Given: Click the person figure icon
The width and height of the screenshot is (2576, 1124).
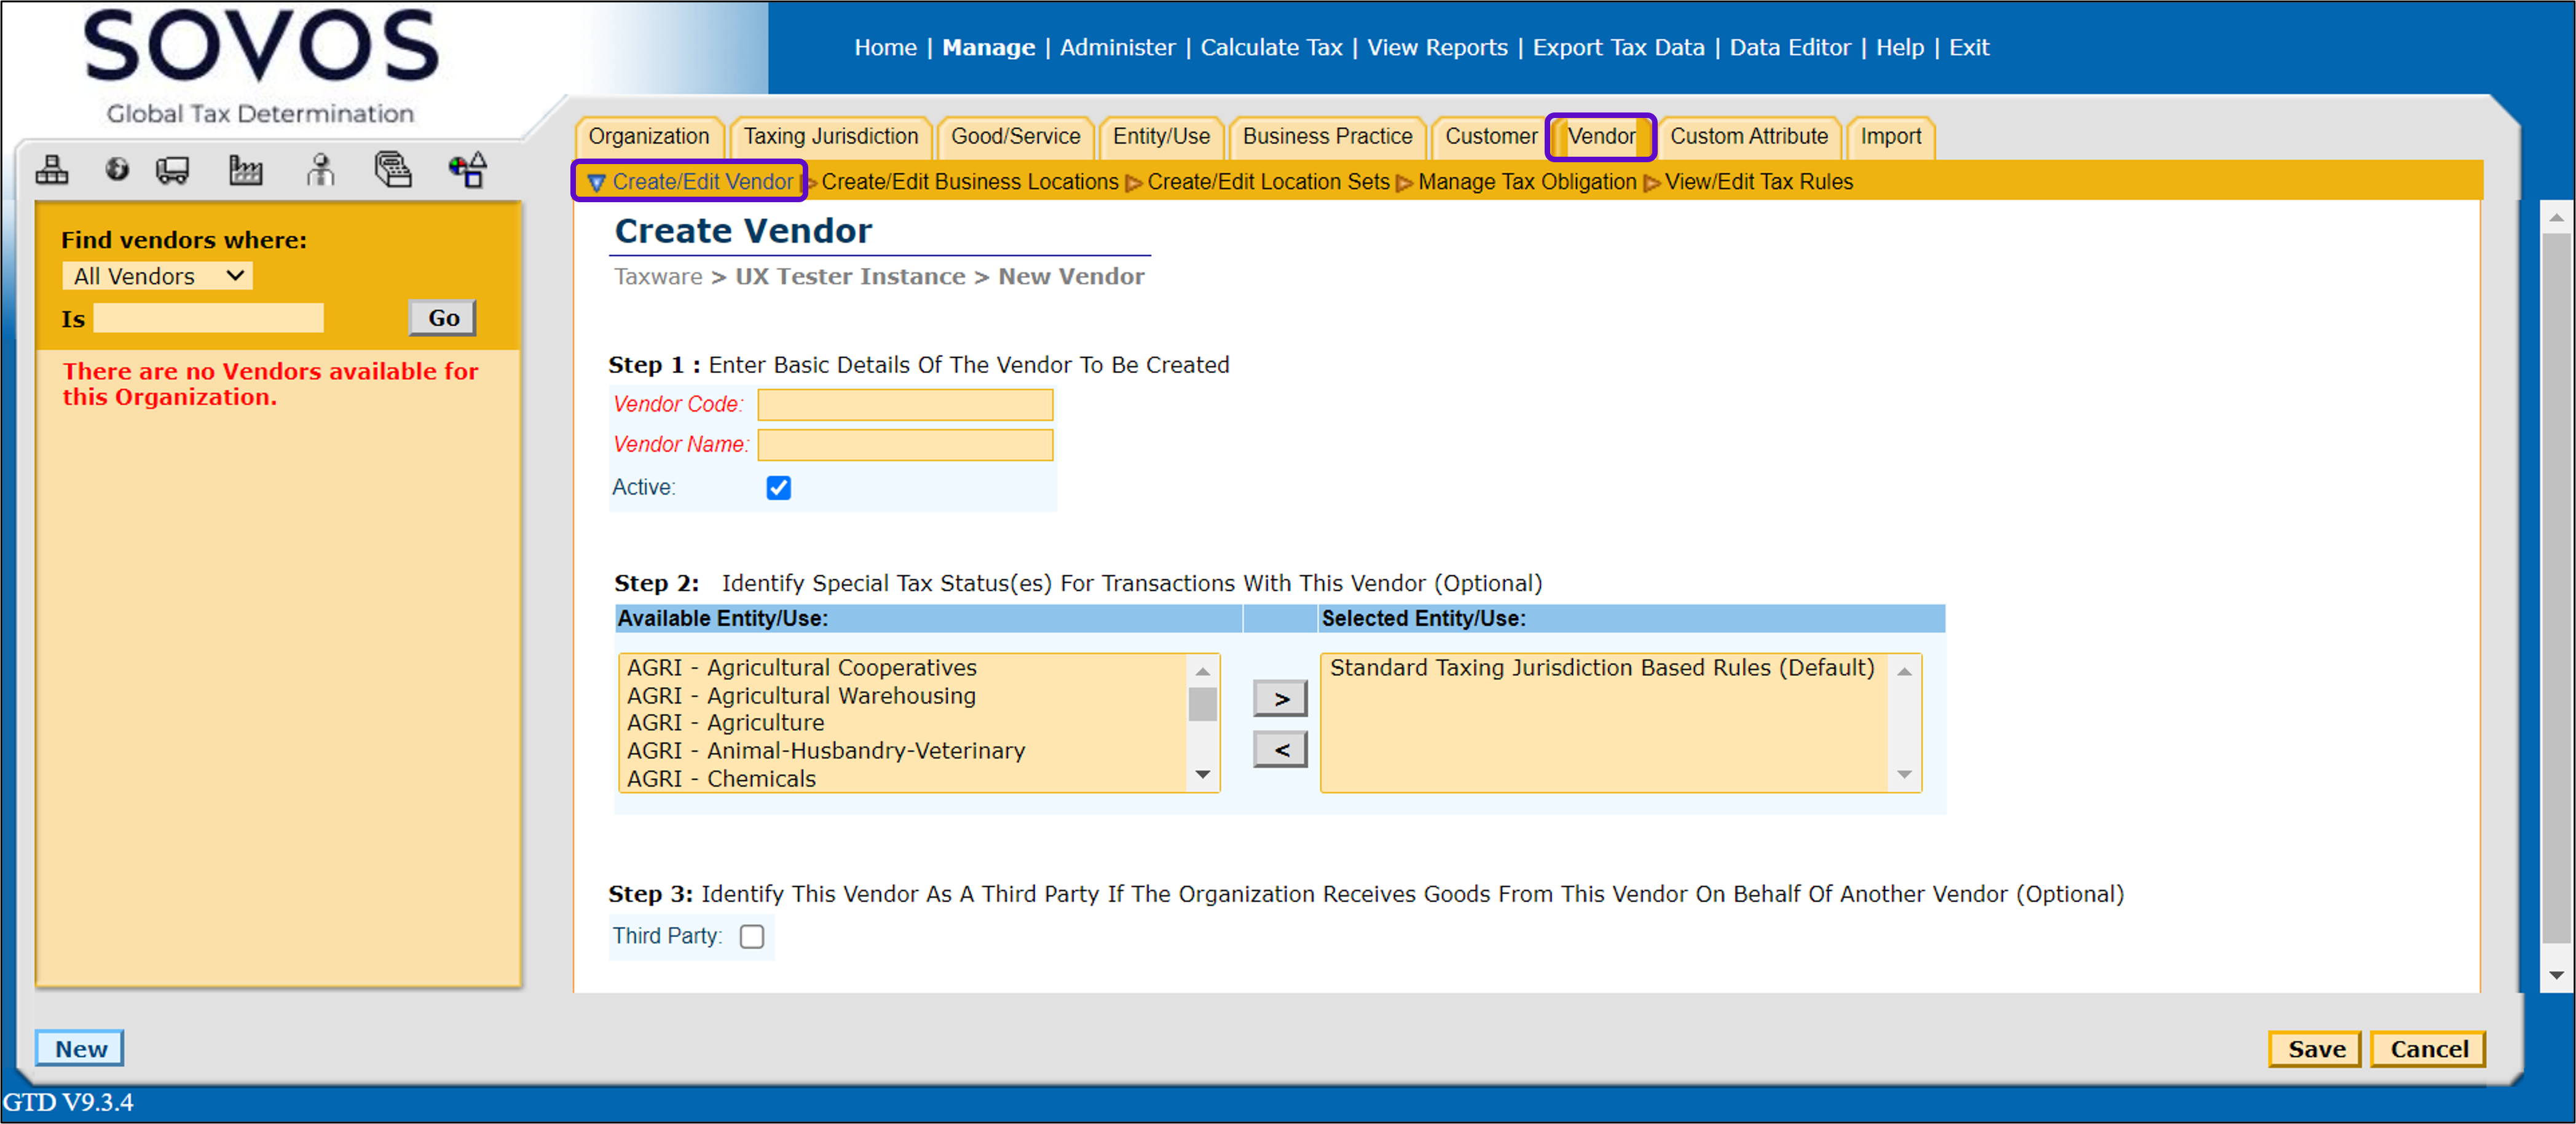Looking at the screenshot, I should (320, 170).
